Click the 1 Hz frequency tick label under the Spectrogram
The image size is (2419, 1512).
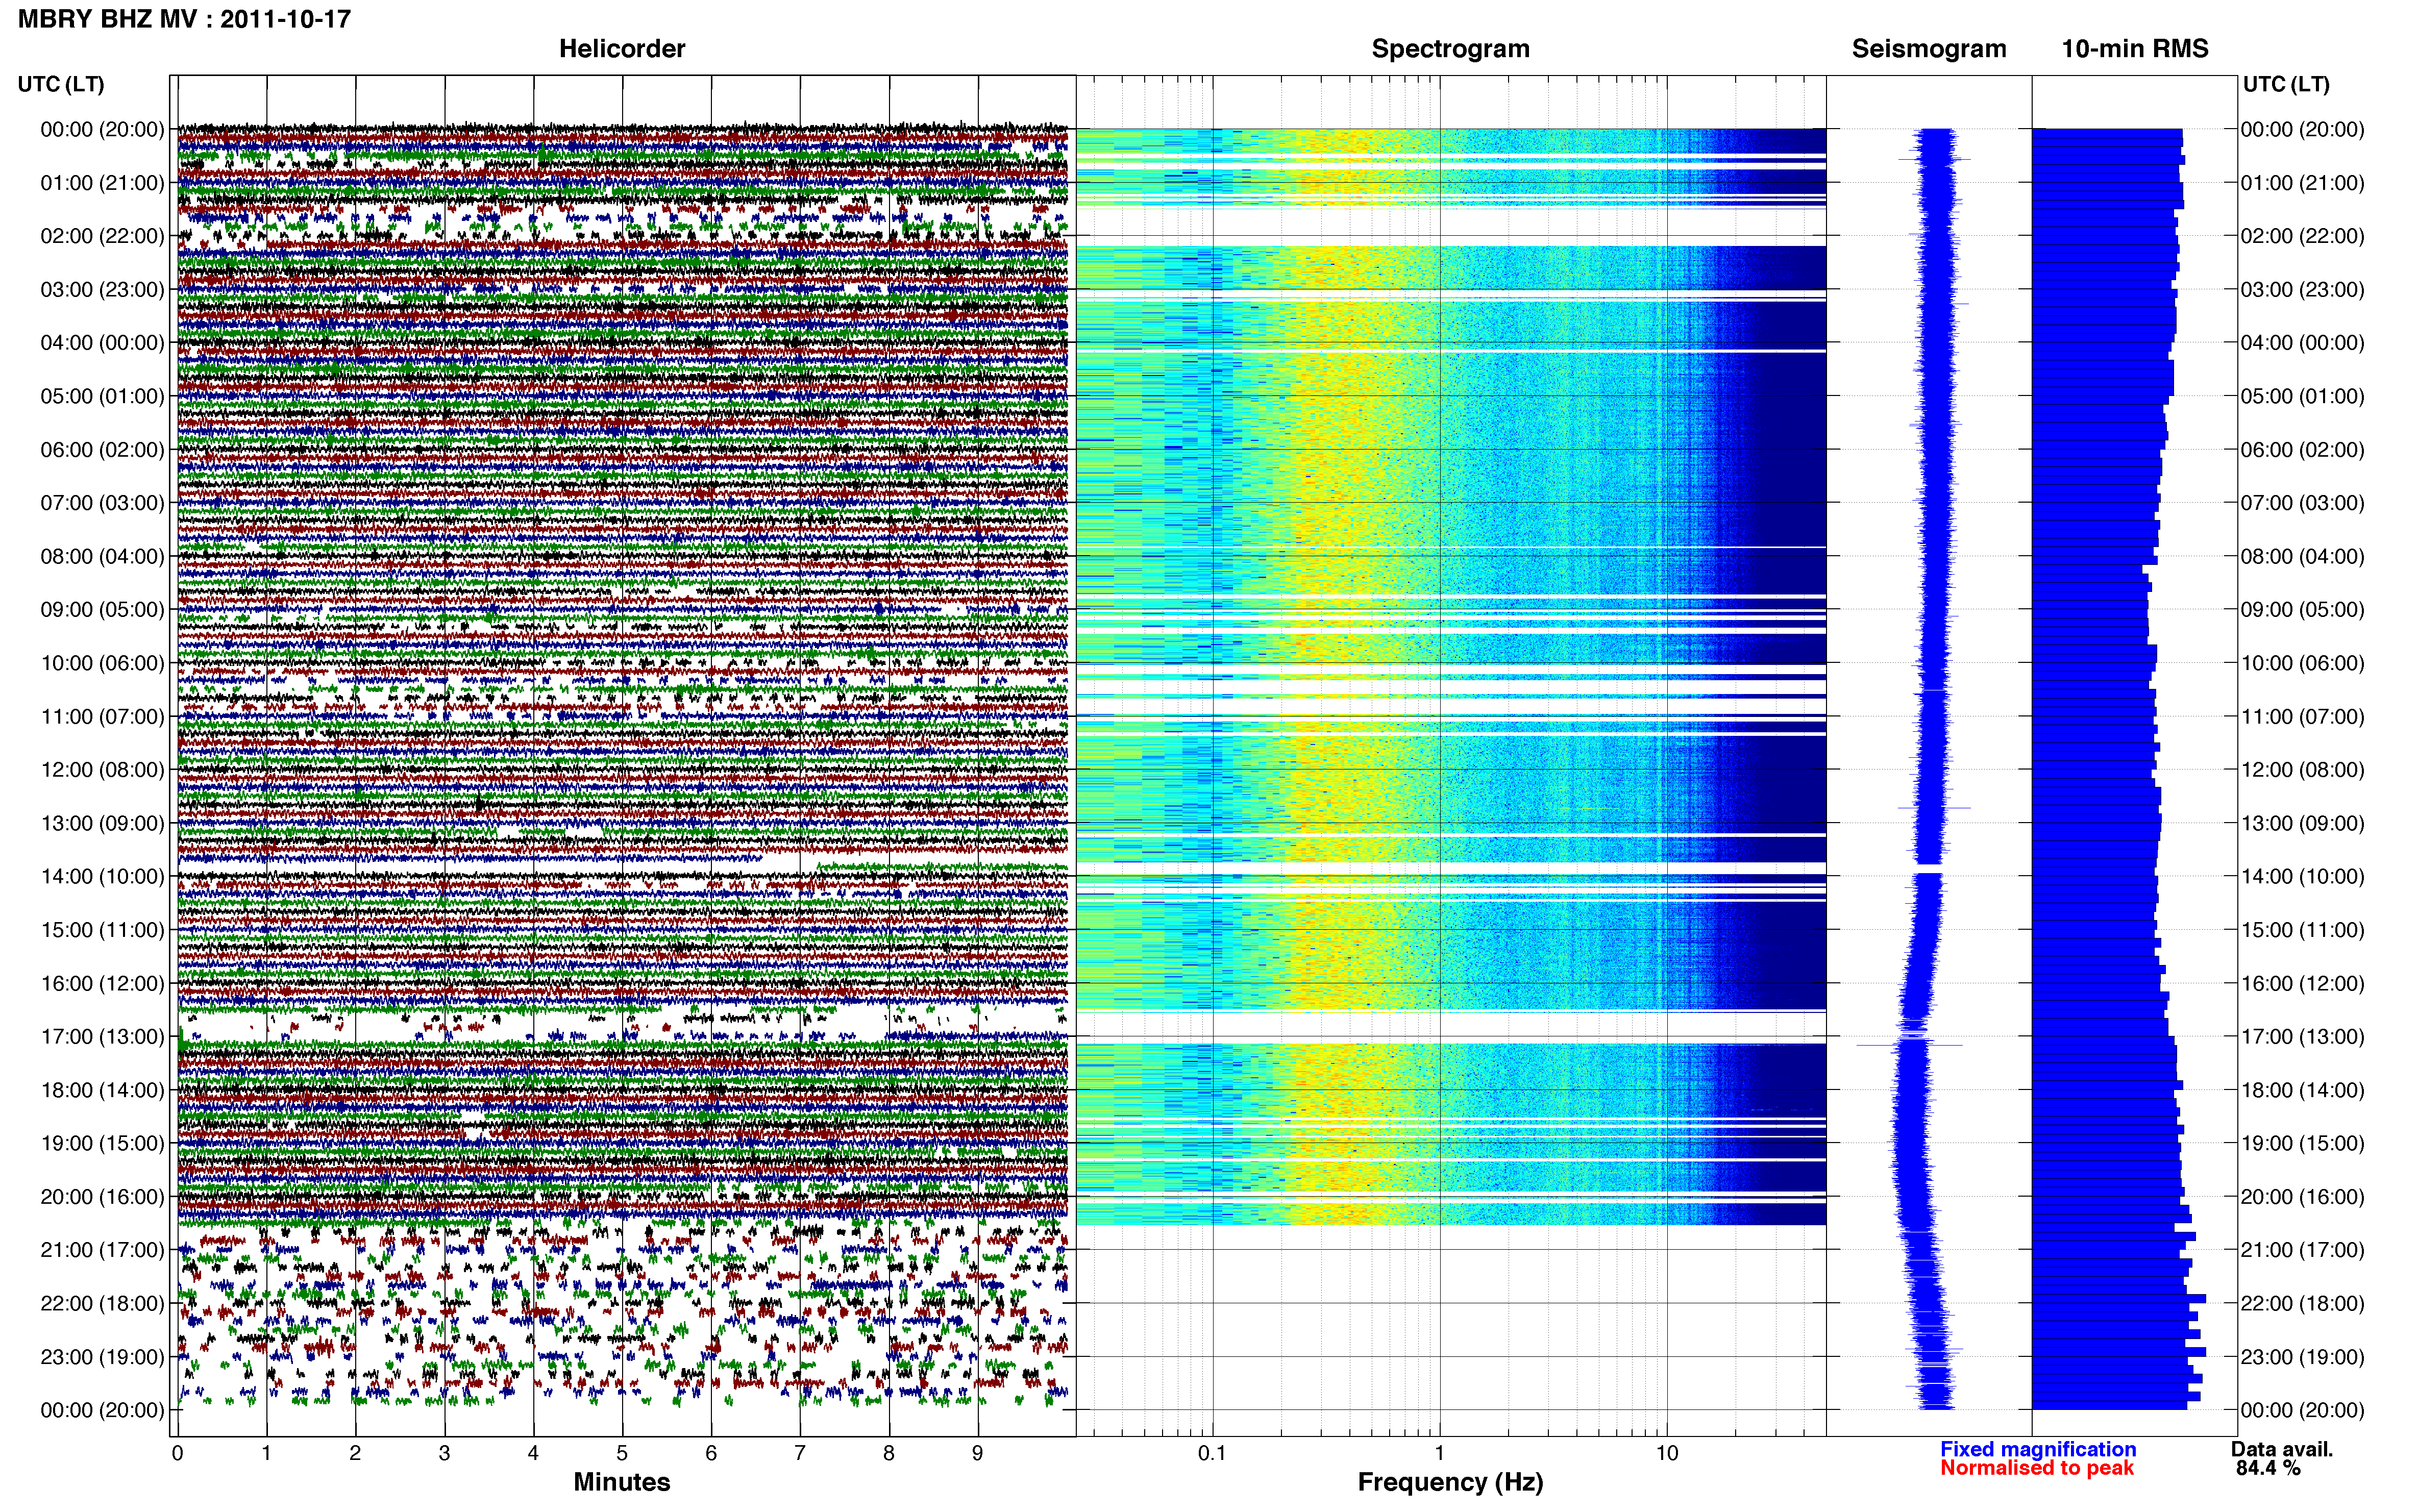click(x=1440, y=1453)
